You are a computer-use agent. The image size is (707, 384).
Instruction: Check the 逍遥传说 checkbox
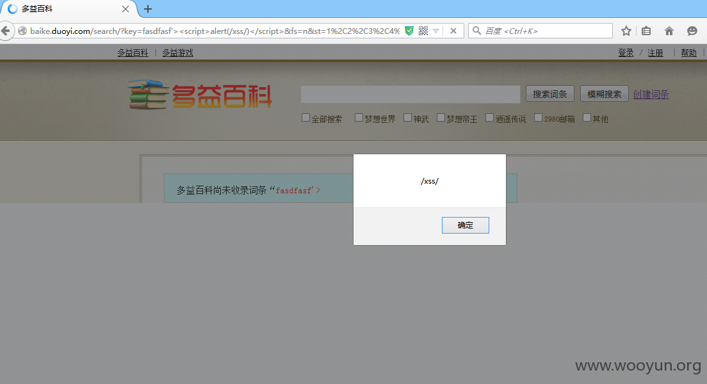(490, 118)
